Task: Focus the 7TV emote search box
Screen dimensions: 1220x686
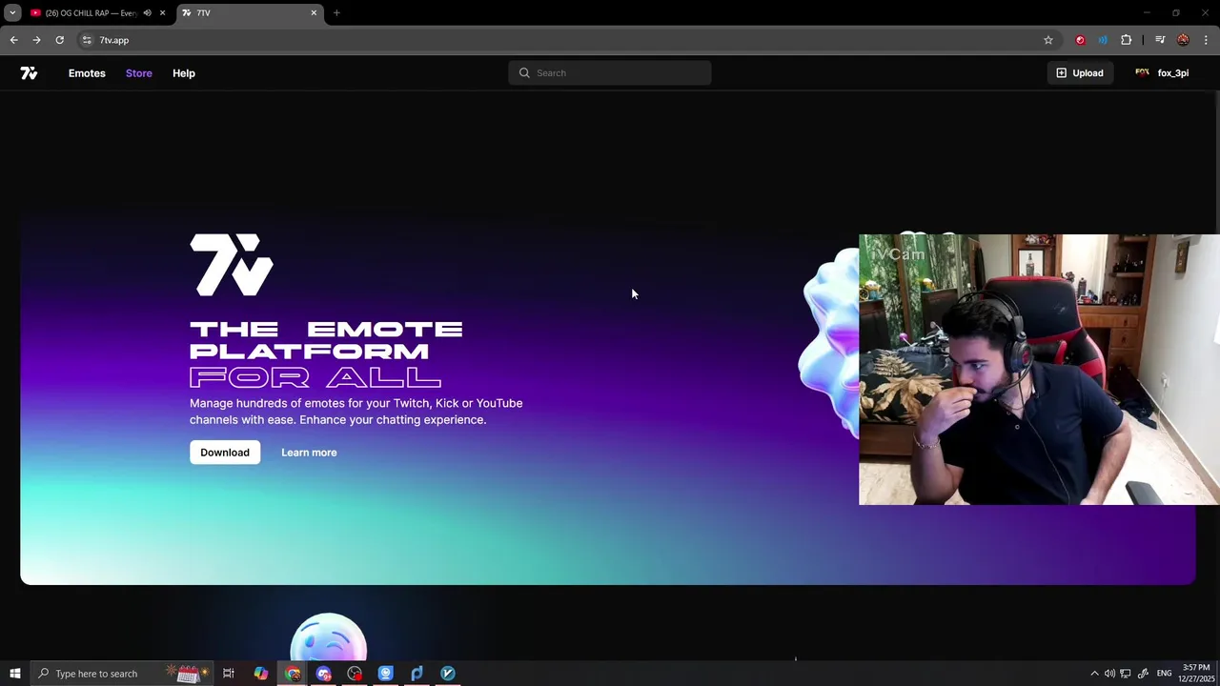Action: pyautogui.click(x=610, y=73)
